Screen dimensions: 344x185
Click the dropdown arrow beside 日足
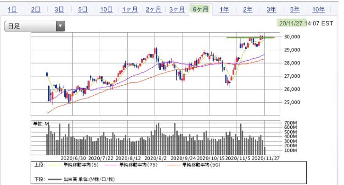(x=60, y=26)
